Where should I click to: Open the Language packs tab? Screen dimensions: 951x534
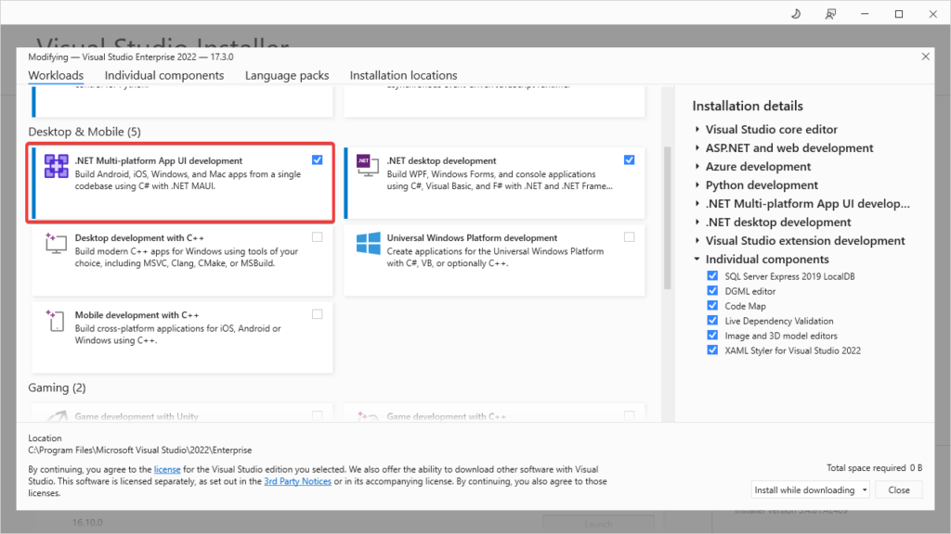(x=287, y=75)
